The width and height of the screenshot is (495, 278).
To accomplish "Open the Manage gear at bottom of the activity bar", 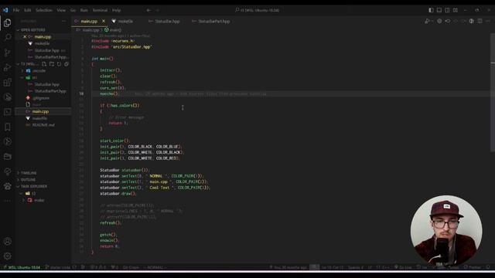I will (x=7, y=256).
